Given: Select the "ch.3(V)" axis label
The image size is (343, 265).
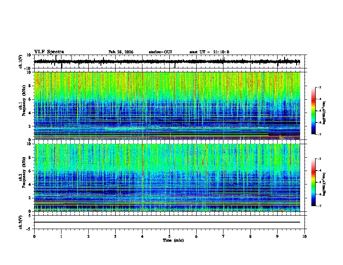Looking at the screenshot, I should (x=21, y=222).
